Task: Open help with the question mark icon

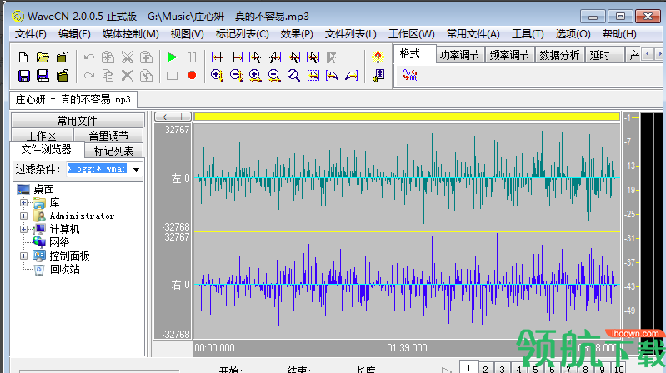Action: pos(377,57)
